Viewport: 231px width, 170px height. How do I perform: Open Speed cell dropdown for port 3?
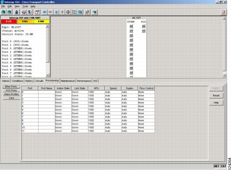[113, 102]
